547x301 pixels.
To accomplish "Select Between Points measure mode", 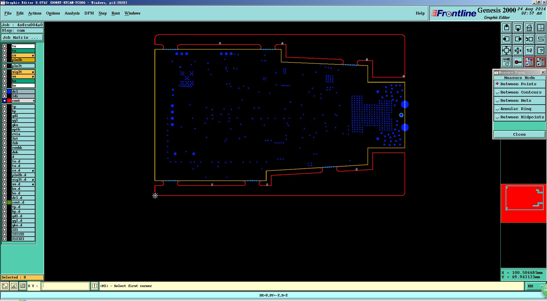I will 519,84.
